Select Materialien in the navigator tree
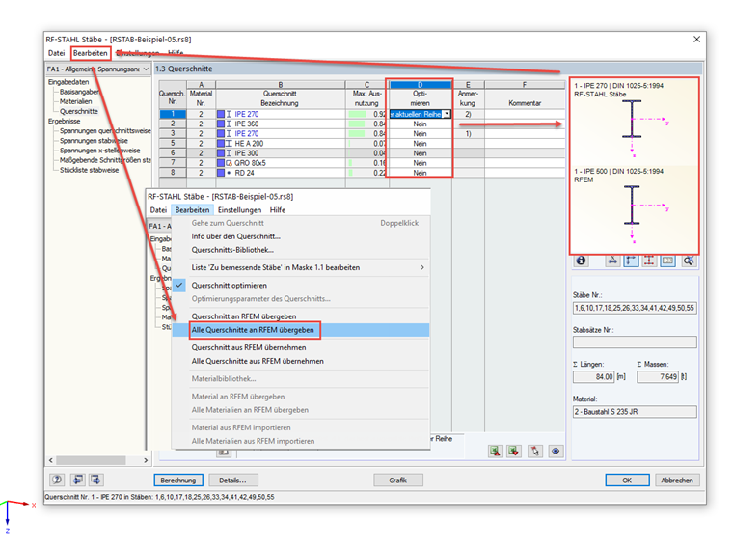The width and height of the screenshot is (733, 550). [76, 101]
